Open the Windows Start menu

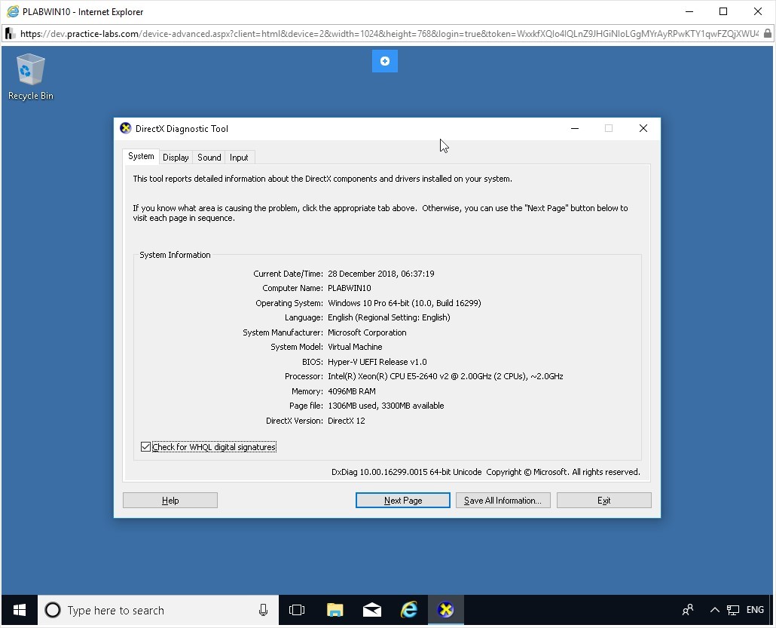[x=20, y=610]
